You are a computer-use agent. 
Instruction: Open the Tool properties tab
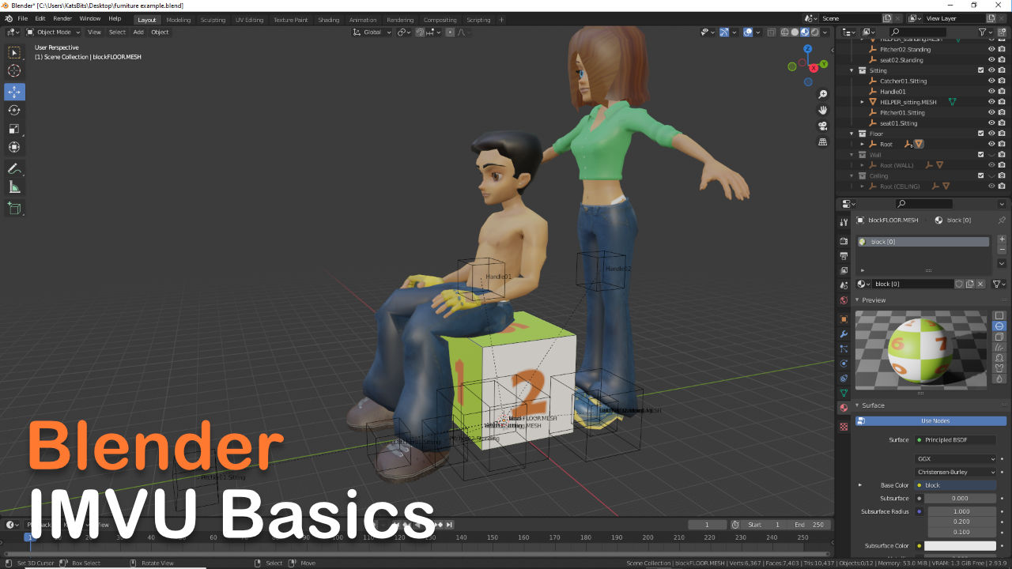tap(844, 222)
